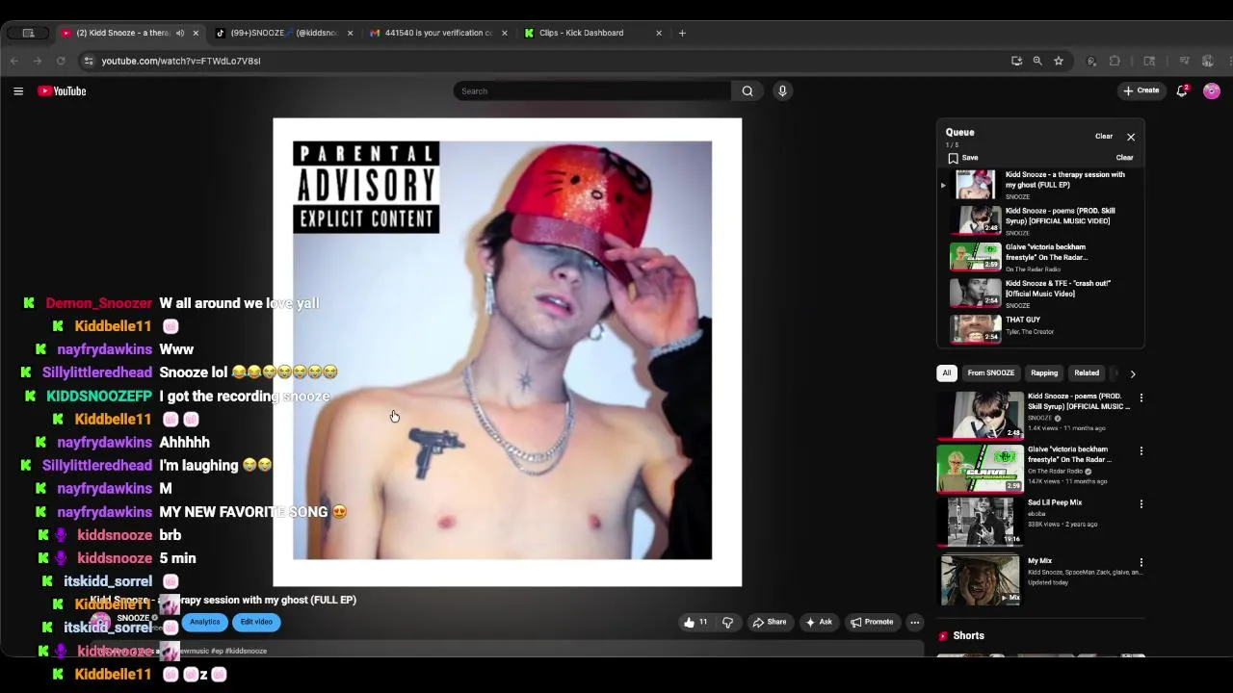Promote this video

[x=872, y=622]
